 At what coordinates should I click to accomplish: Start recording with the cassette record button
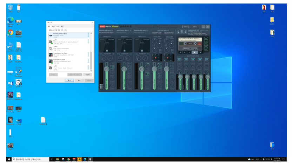point(200,52)
